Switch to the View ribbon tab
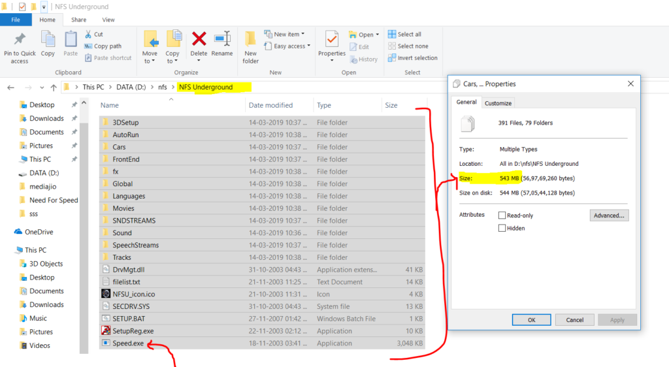This screenshot has height=367, width=669. (108, 20)
